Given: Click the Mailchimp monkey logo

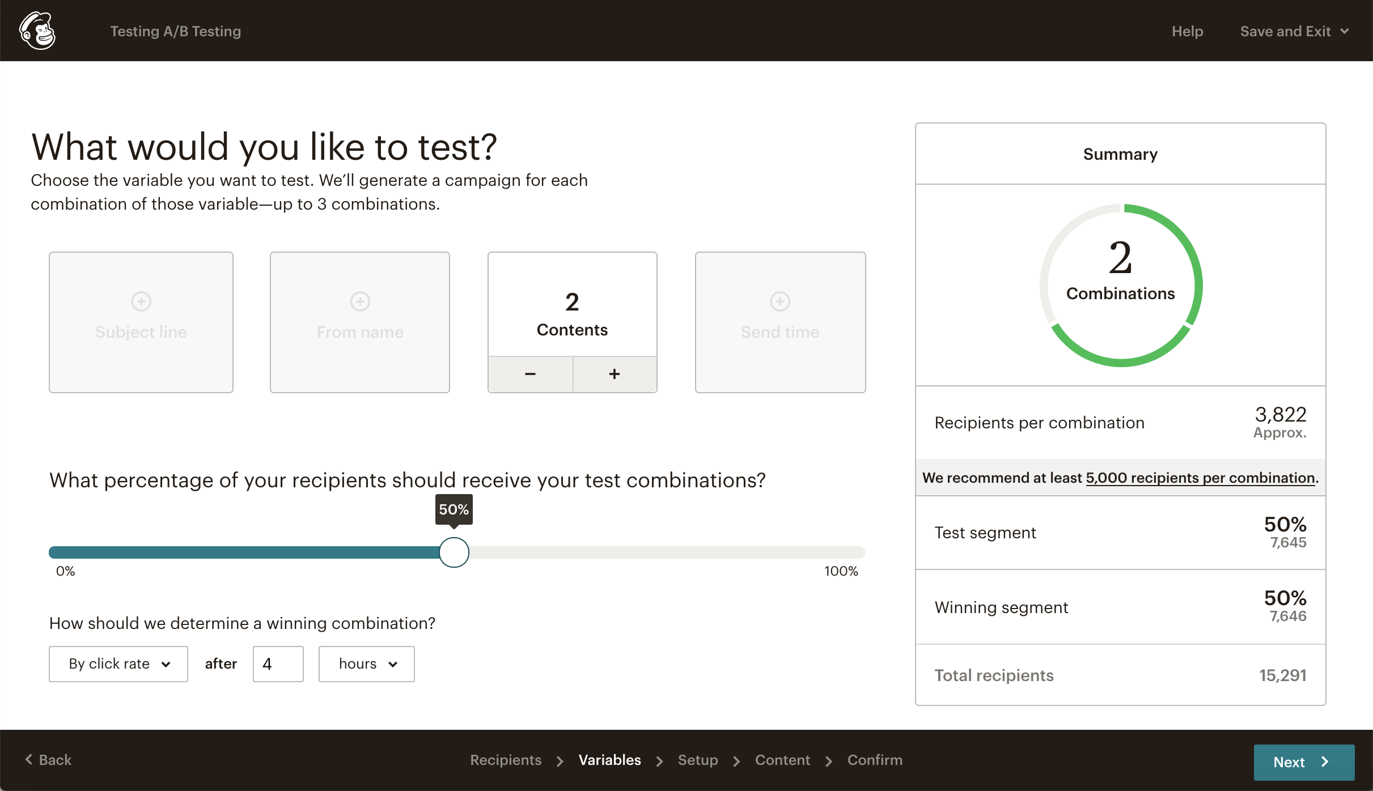Looking at the screenshot, I should 37,31.
